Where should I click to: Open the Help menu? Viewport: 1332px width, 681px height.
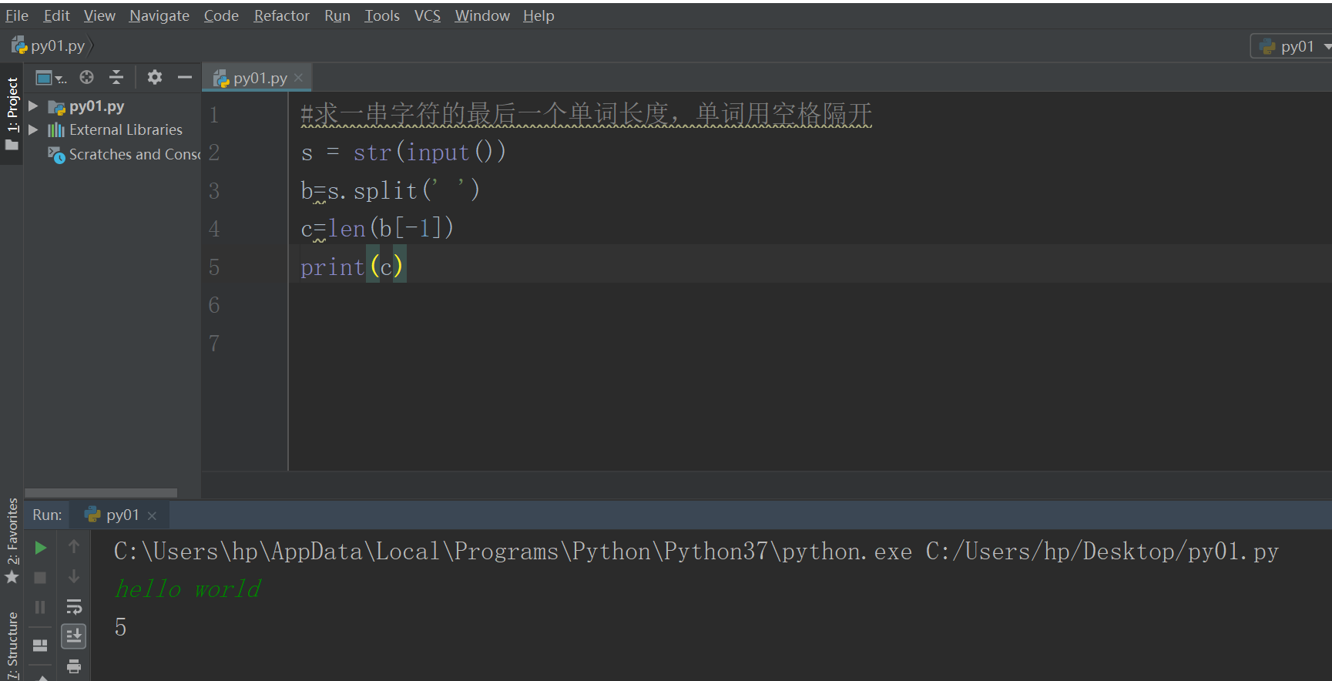click(x=539, y=15)
